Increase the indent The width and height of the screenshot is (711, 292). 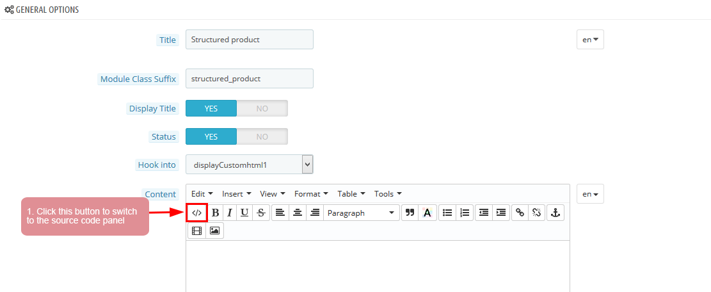pos(501,213)
